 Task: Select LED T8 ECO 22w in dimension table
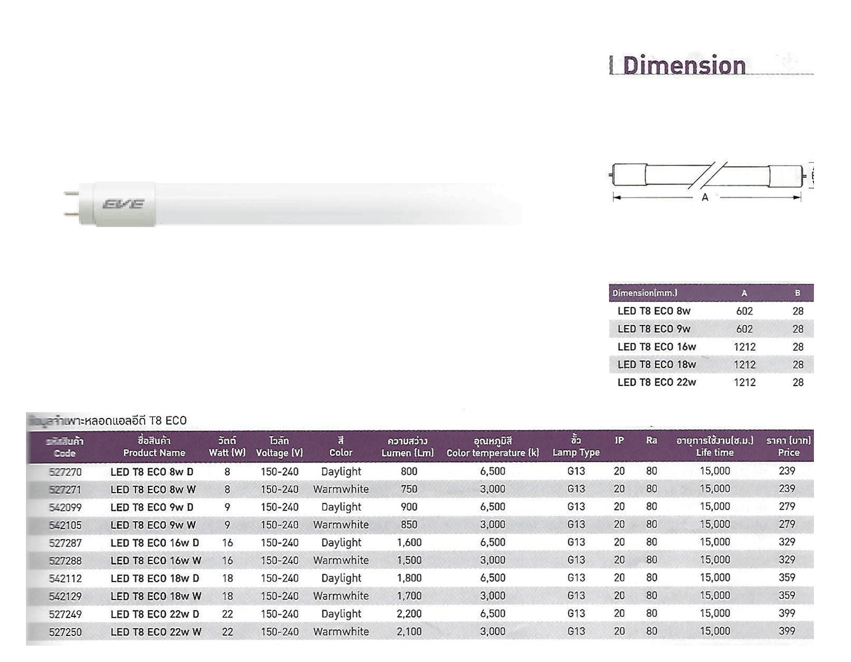[657, 383]
